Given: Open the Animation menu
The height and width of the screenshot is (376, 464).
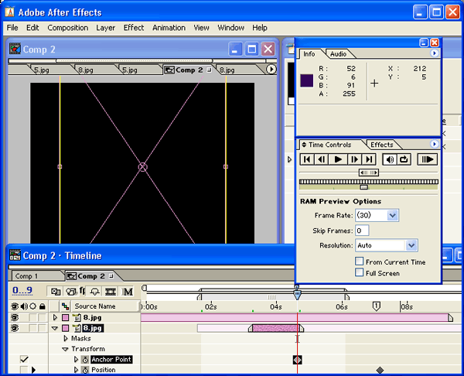Looking at the screenshot, I should [169, 28].
